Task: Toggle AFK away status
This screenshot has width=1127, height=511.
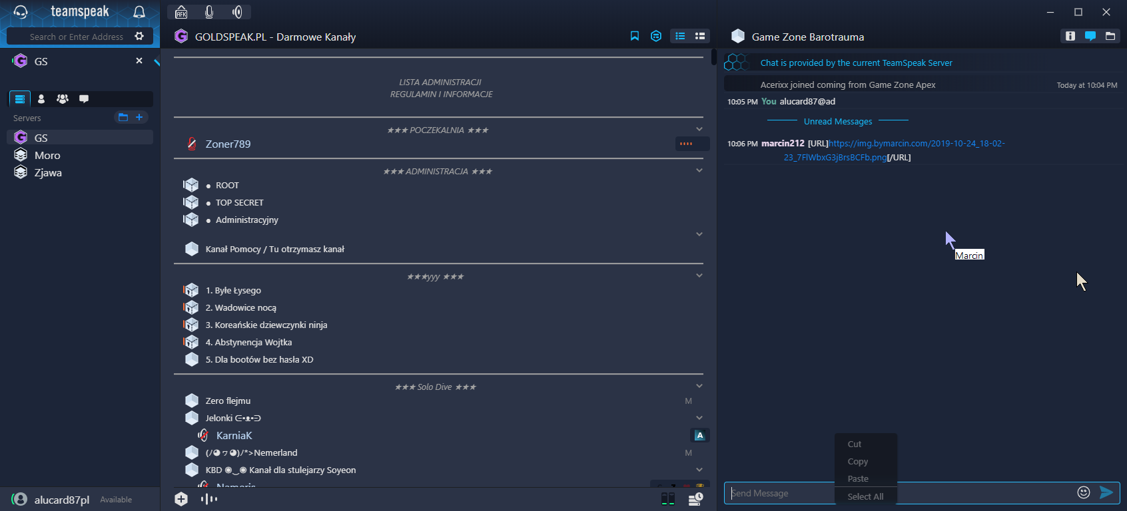Action: click(181, 12)
